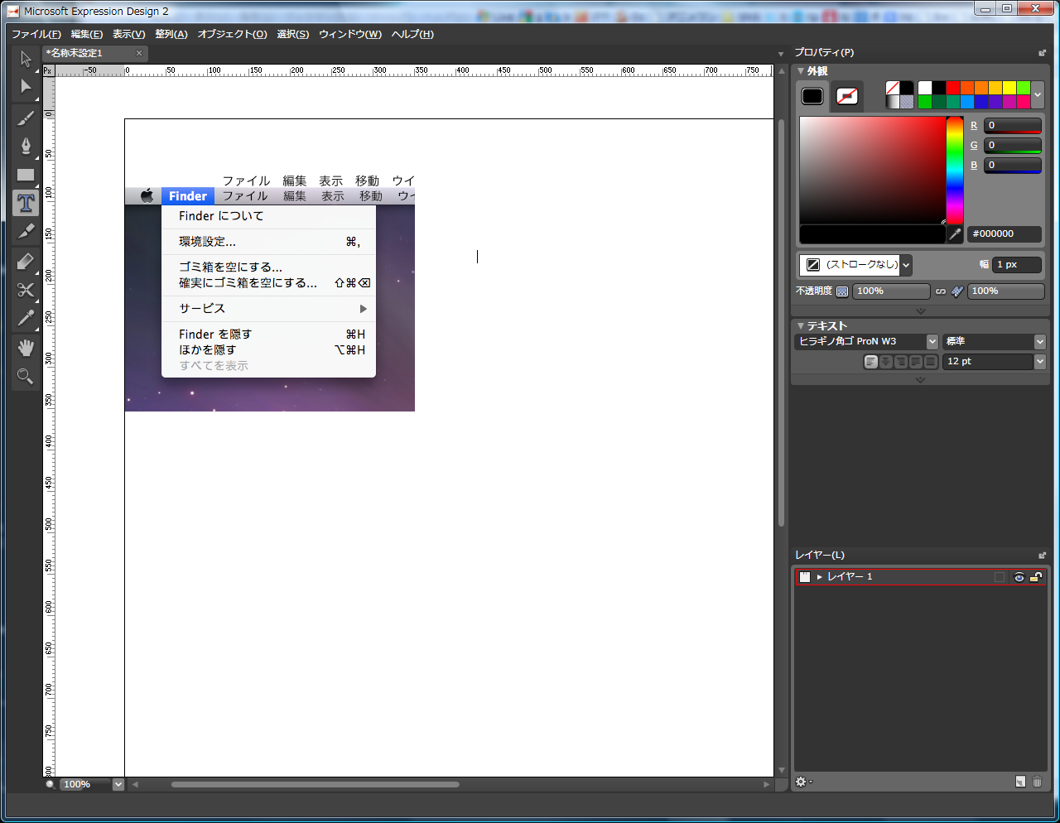1060x823 pixels.
Task: Select the fill tool above the Scissors
Action: [26, 262]
